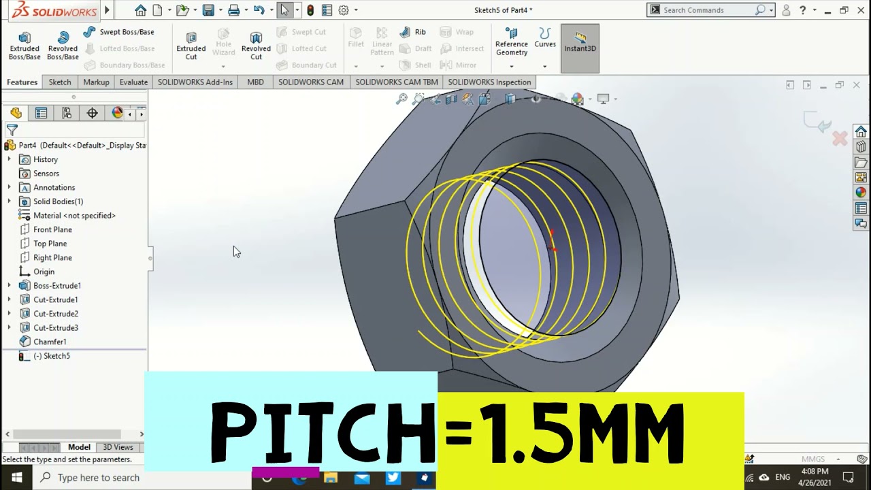Expand the Boss-Extrude1 feature

click(x=10, y=286)
